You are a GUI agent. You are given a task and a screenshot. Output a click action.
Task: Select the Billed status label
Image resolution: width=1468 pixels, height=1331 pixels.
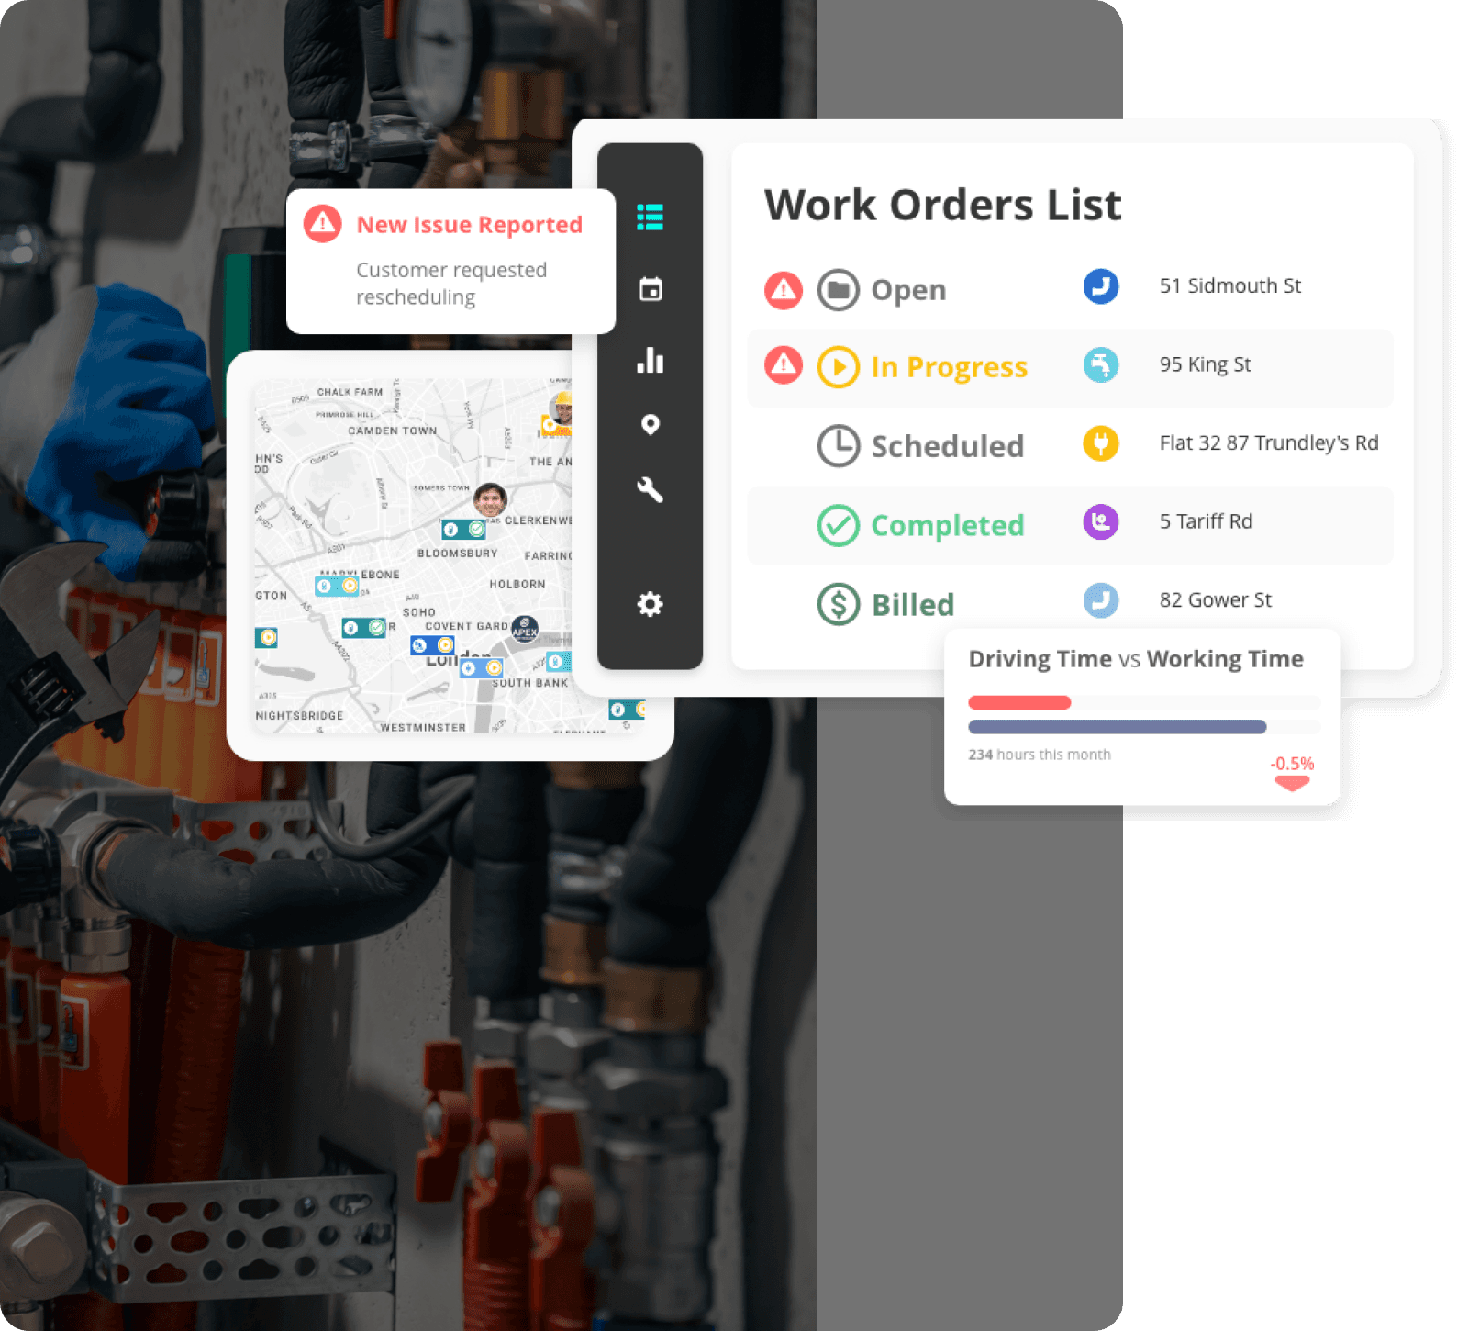(x=912, y=605)
